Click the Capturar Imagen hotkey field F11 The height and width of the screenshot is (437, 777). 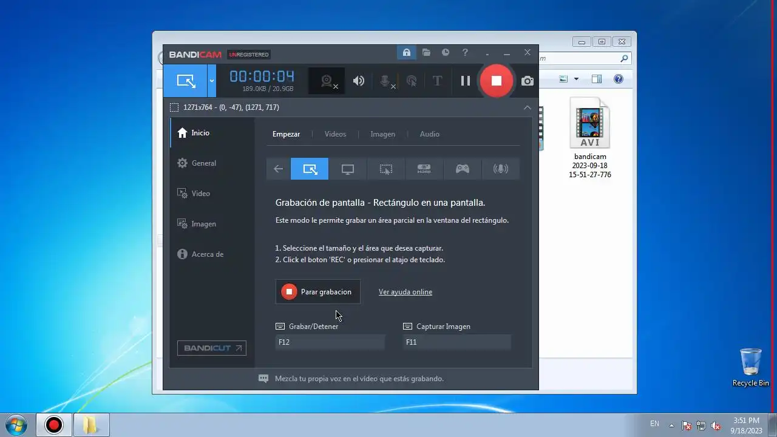(457, 342)
